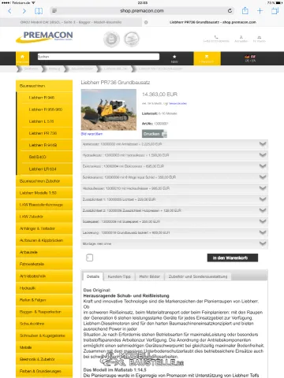The width and height of the screenshot is (284, 378).
Task: Expand the Zusatzlichtset 1 Lichtset dropdown
Action: [x=174, y=199]
